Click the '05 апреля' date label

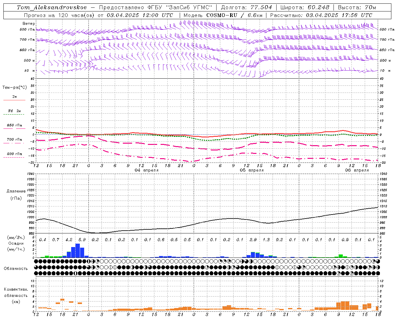[252, 170]
